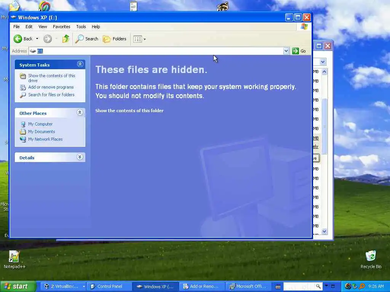Open the Help menu
This screenshot has height=292, width=390.
click(x=96, y=27)
